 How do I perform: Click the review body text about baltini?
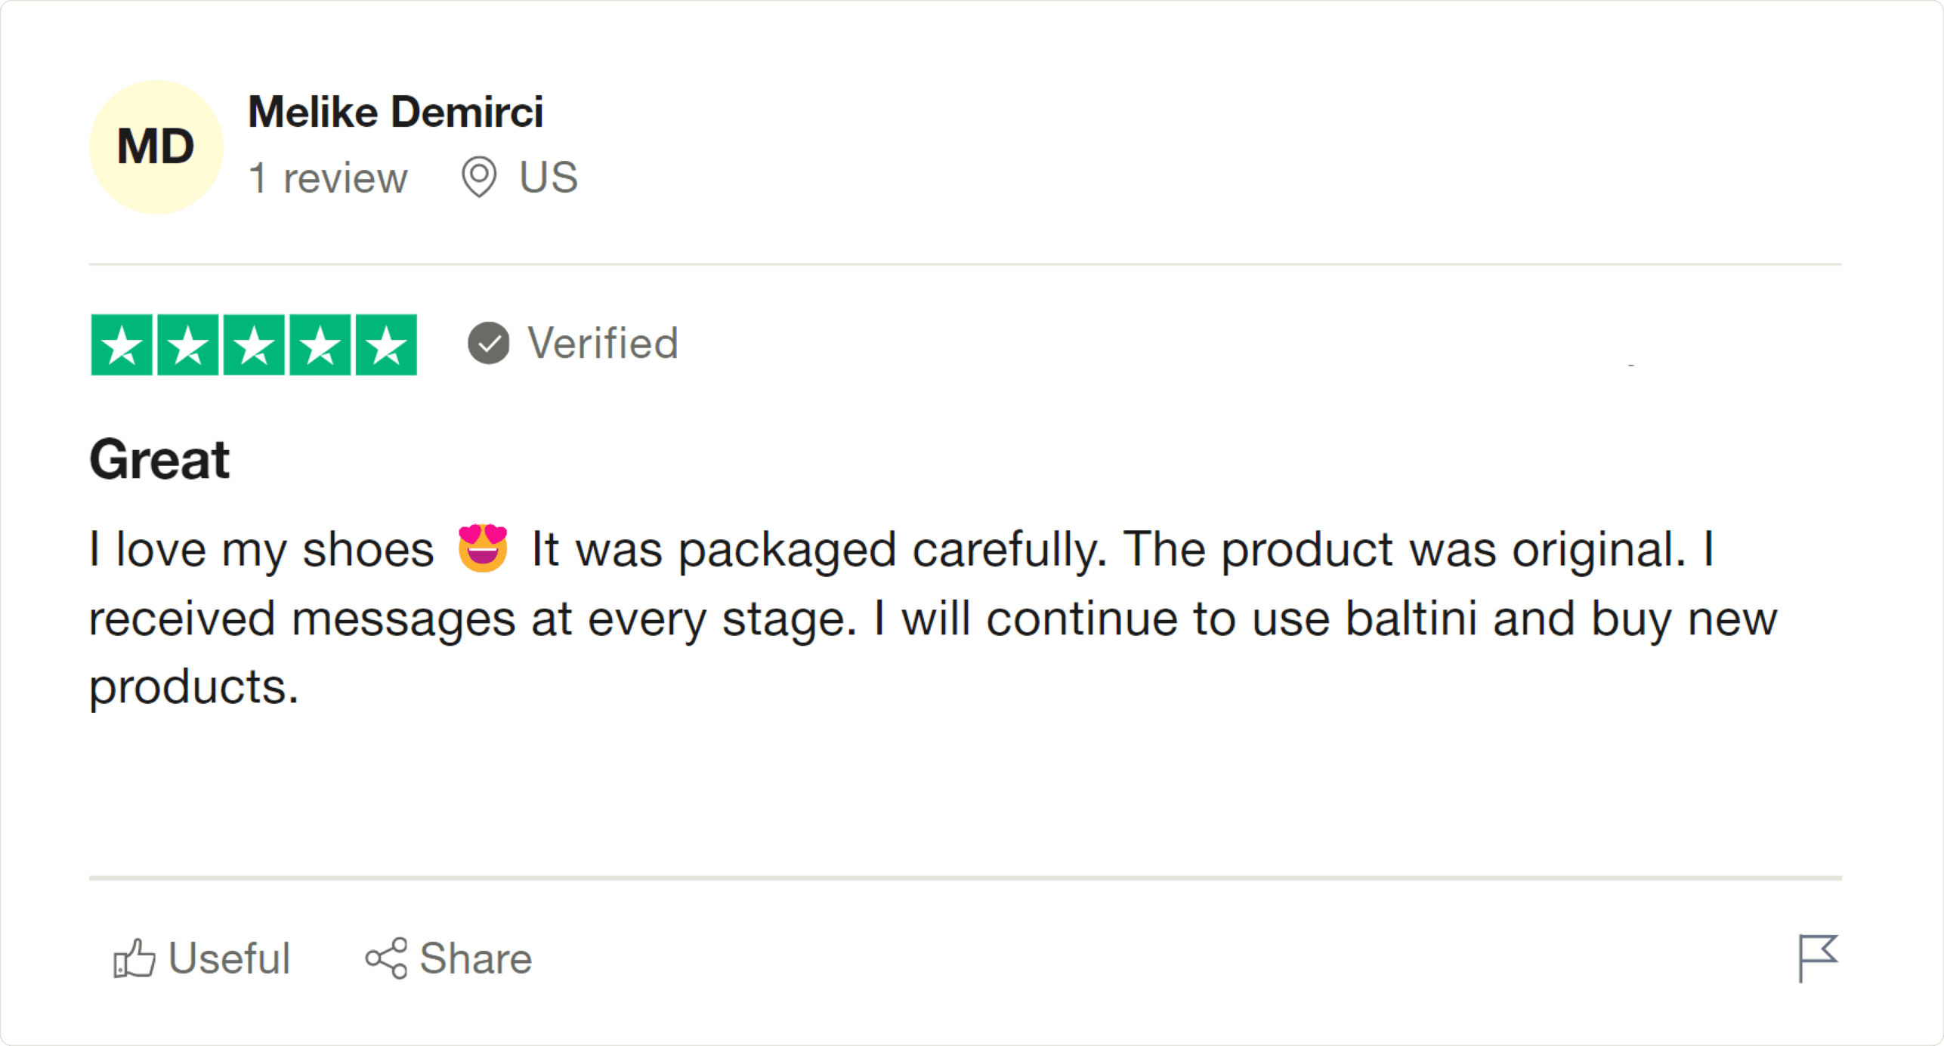coord(932,618)
